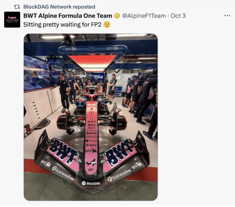Click the Microsoft logo on nose
The width and height of the screenshot is (235, 207).
[x=91, y=141]
